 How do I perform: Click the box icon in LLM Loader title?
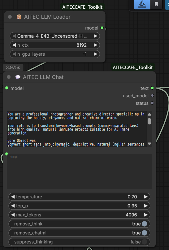[19, 17]
